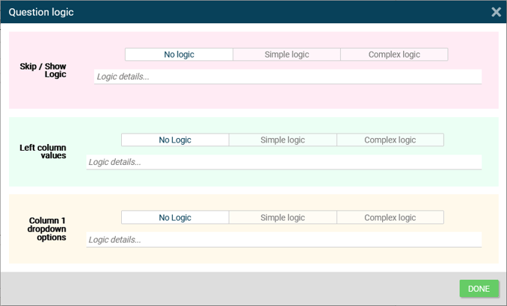The height and width of the screenshot is (306, 507).
Task: Set Left column values to No Logic
Action: pos(175,140)
